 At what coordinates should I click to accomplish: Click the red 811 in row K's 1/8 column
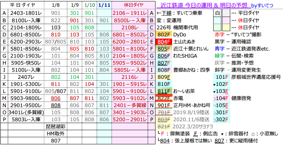click(x=56, y=84)
